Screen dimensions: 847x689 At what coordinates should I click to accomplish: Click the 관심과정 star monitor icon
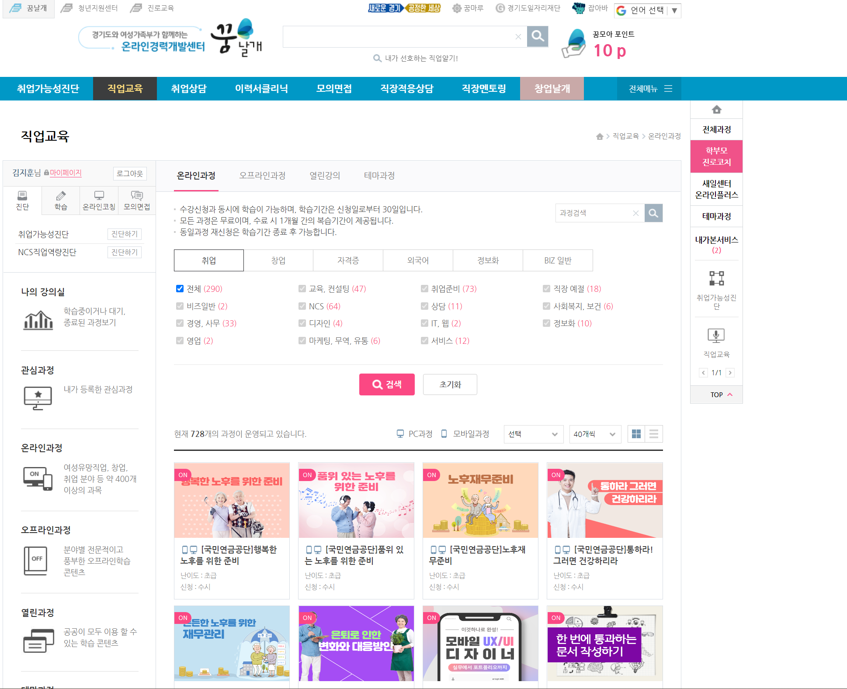(38, 398)
